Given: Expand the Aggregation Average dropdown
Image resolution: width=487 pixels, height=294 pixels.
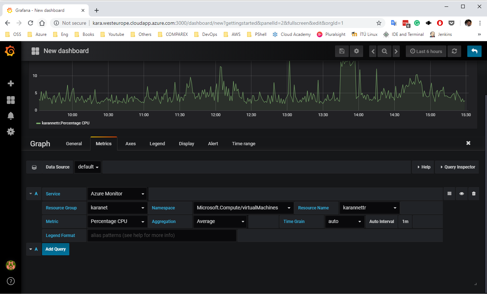Looking at the screenshot, I should (x=220, y=222).
